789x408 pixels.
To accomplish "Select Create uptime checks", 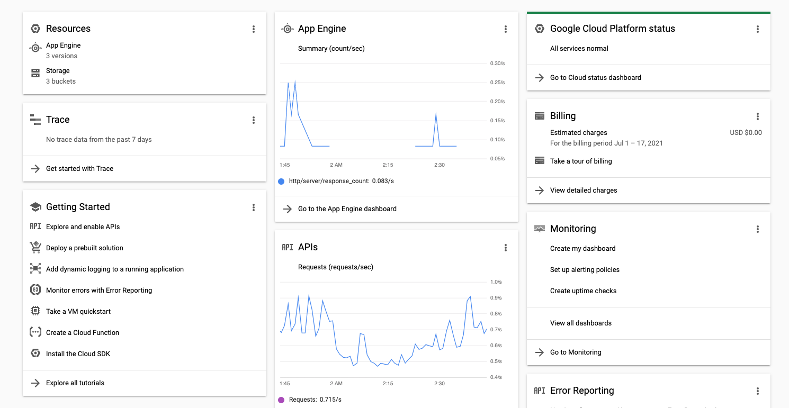I will click(x=584, y=291).
